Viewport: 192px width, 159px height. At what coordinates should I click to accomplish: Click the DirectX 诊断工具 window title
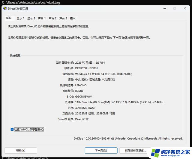pos(18,9)
